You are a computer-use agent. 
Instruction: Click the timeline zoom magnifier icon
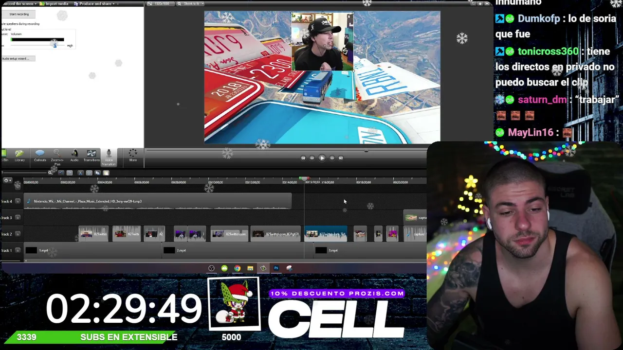click(x=50, y=173)
